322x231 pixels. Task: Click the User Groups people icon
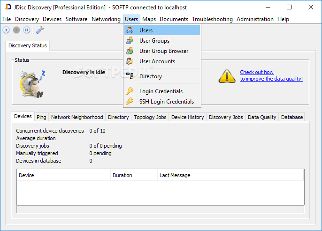130,41
